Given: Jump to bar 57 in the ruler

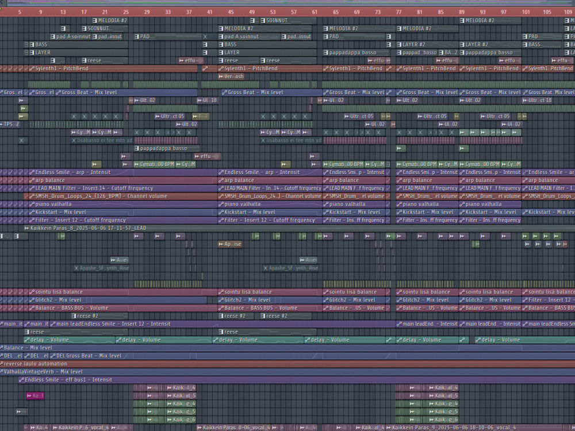Looking at the screenshot, I should [x=293, y=12].
